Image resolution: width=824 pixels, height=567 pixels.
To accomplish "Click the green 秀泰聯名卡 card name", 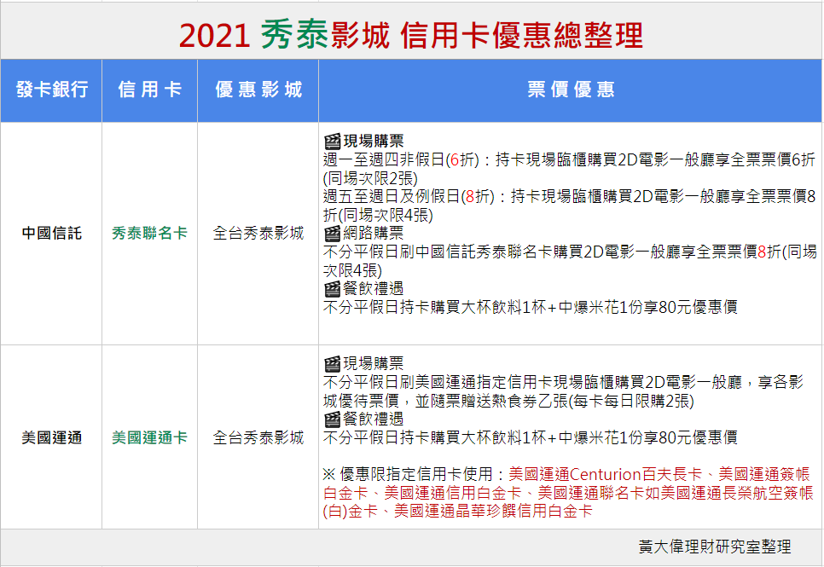I will pos(150,234).
